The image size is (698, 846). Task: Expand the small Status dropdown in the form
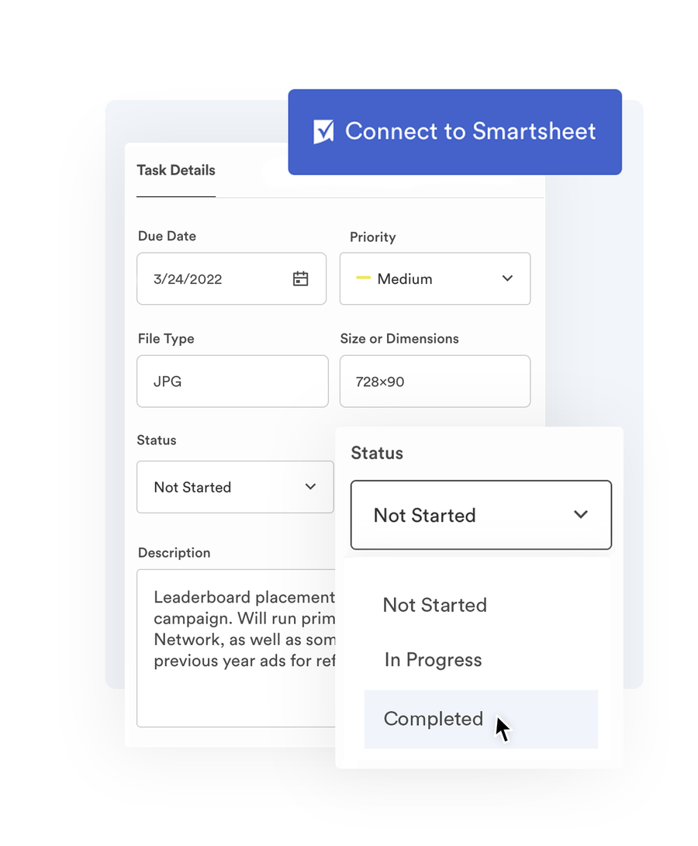click(234, 487)
